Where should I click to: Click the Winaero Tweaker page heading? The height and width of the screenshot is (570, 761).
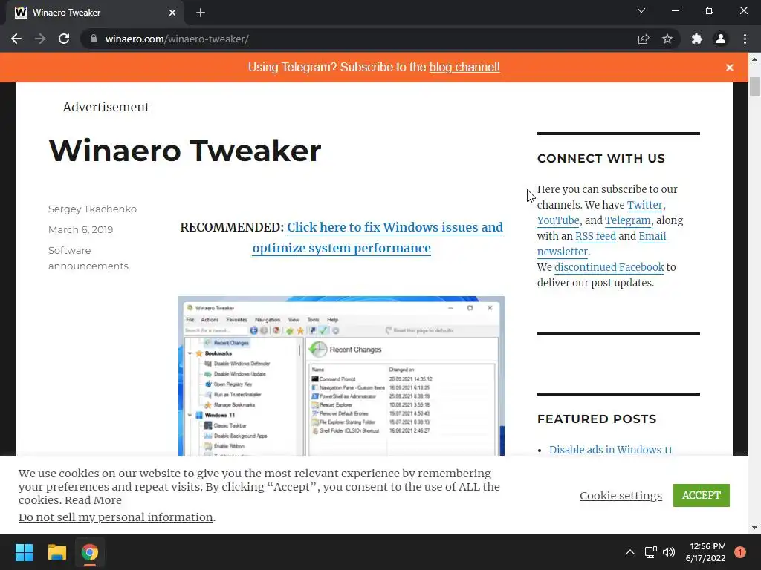click(185, 150)
